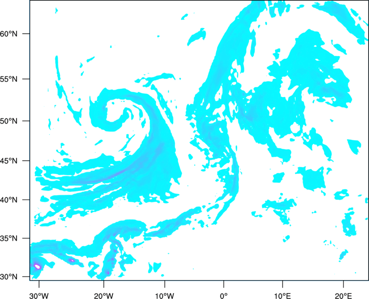Click the 20°W longitude label
Image resolution: width=369 pixels, height=299 pixels.
click(x=104, y=296)
